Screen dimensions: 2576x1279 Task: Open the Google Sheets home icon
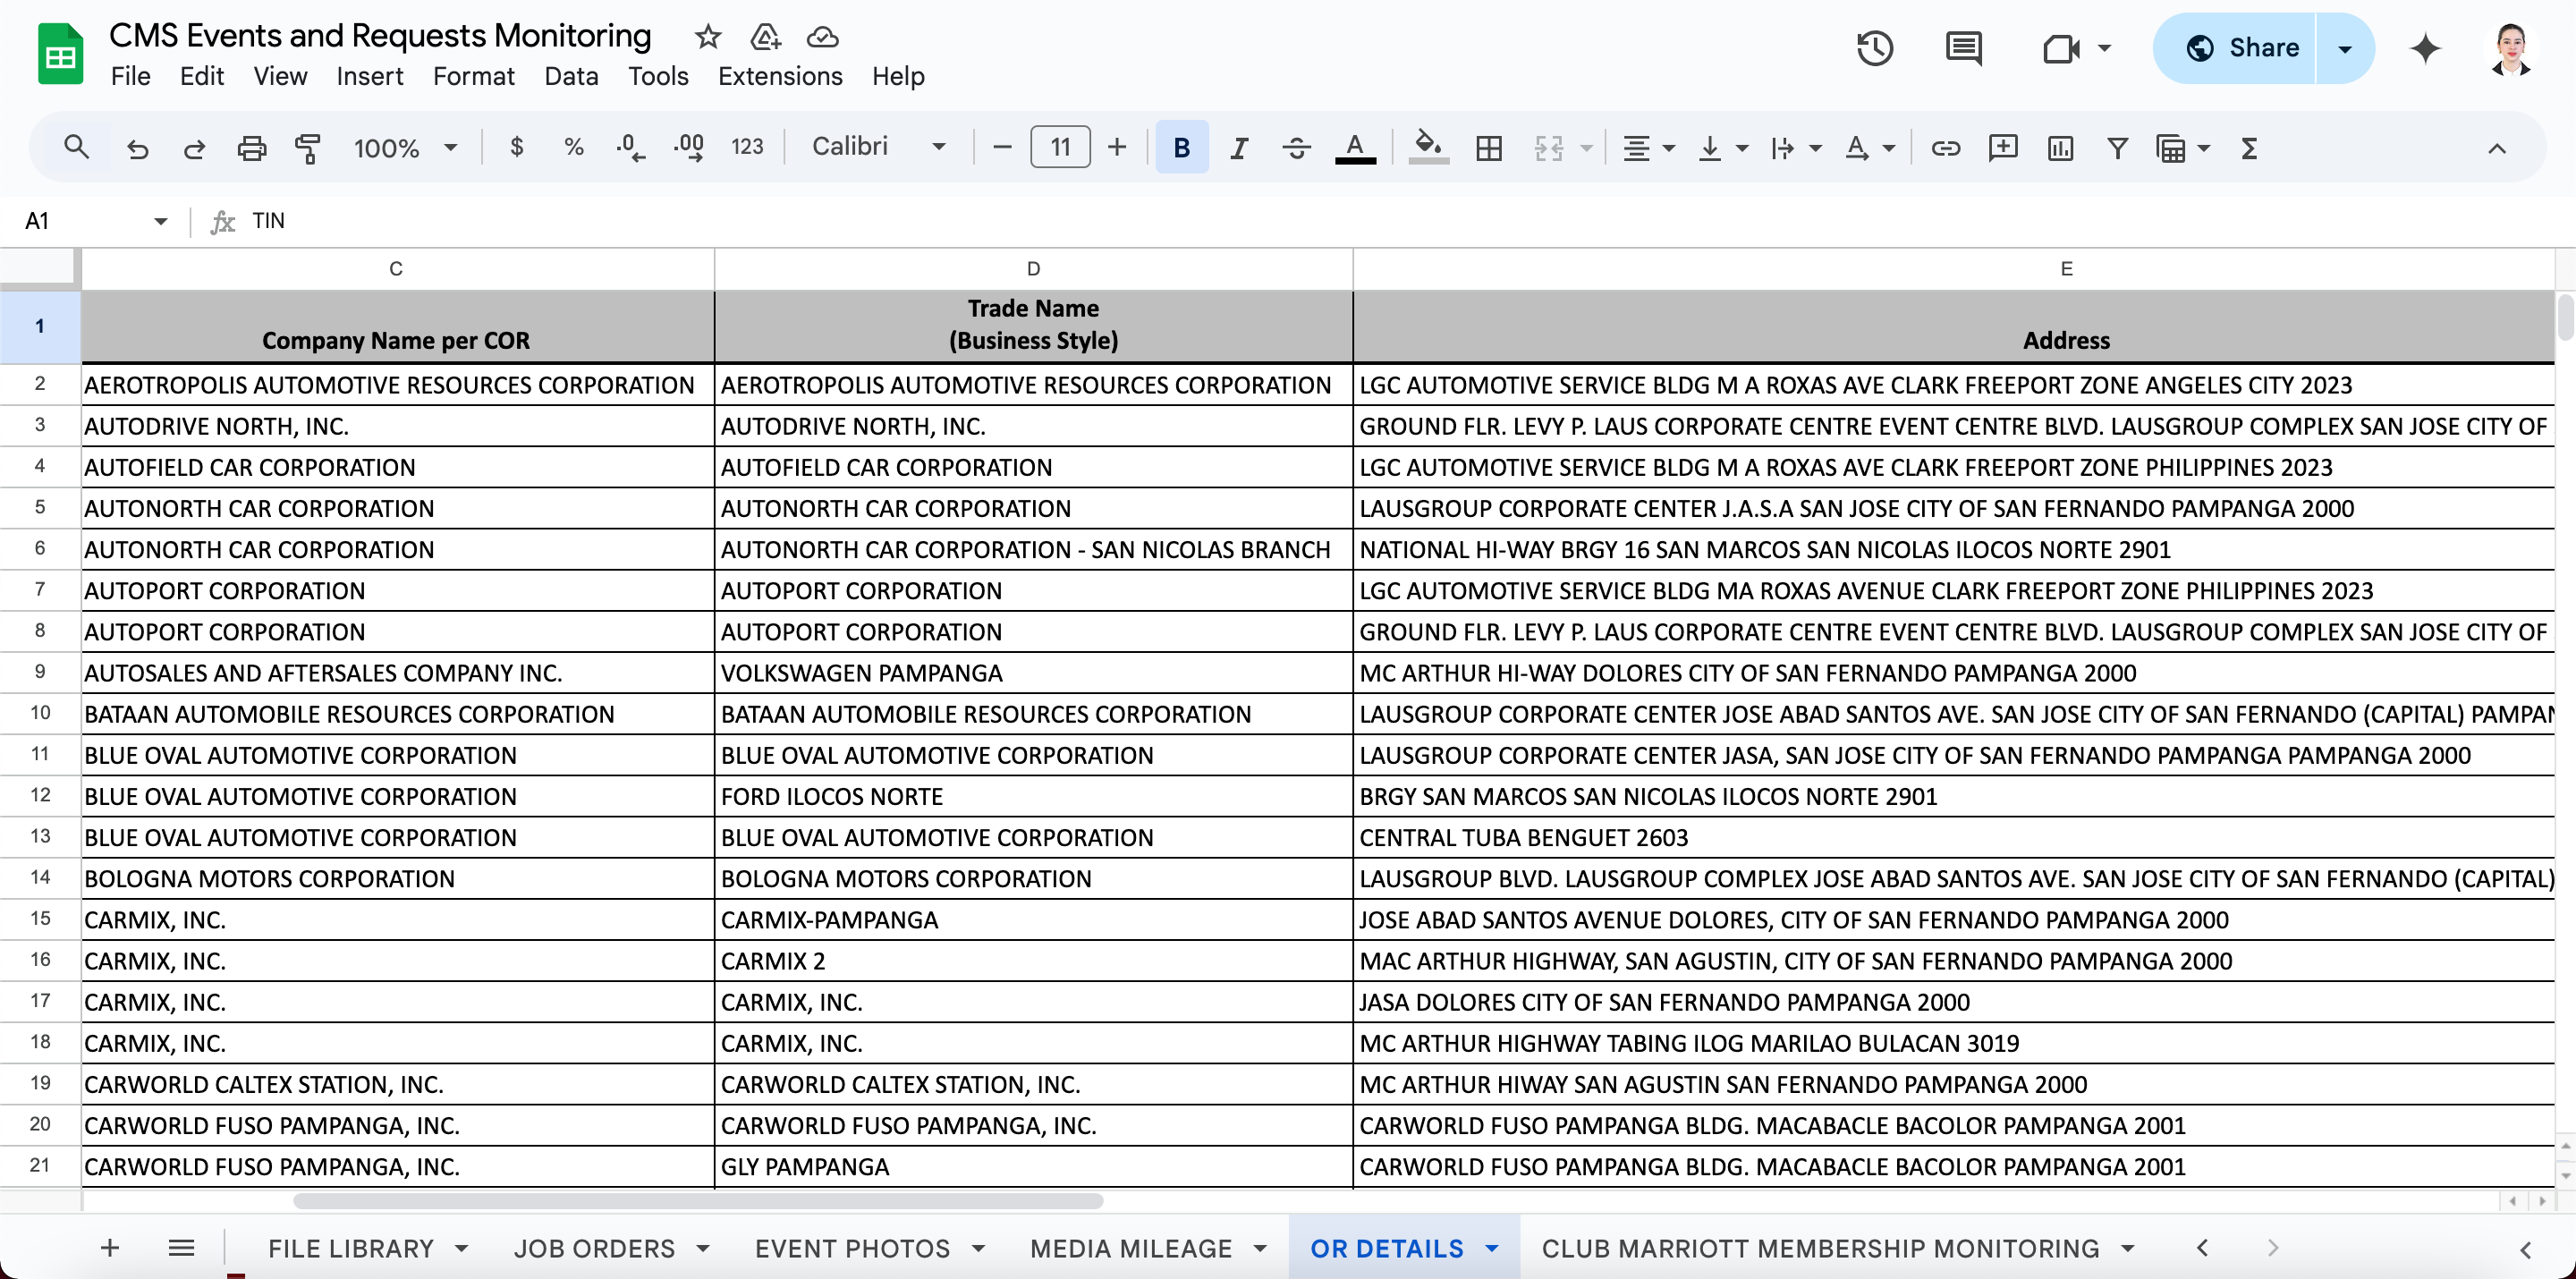(60, 54)
